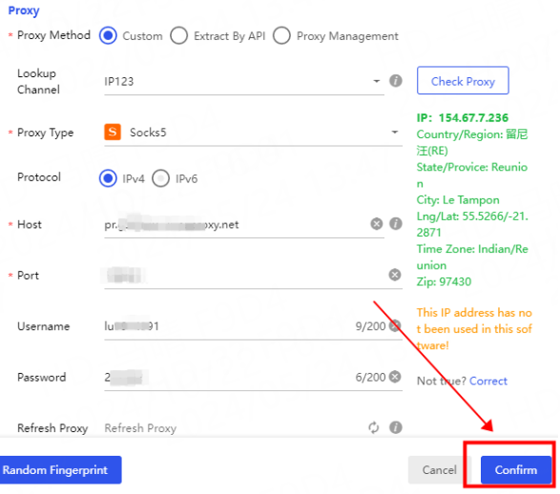
Task: Click the Zip: 97430 text
Action: [444, 281]
